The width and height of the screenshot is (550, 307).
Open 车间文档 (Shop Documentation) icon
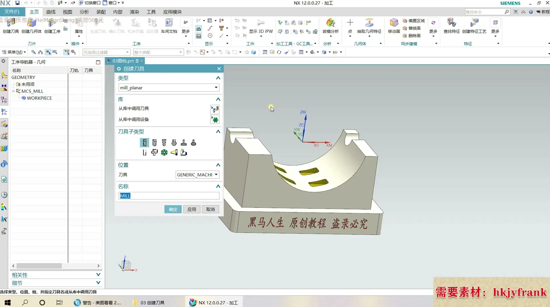coord(169,26)
